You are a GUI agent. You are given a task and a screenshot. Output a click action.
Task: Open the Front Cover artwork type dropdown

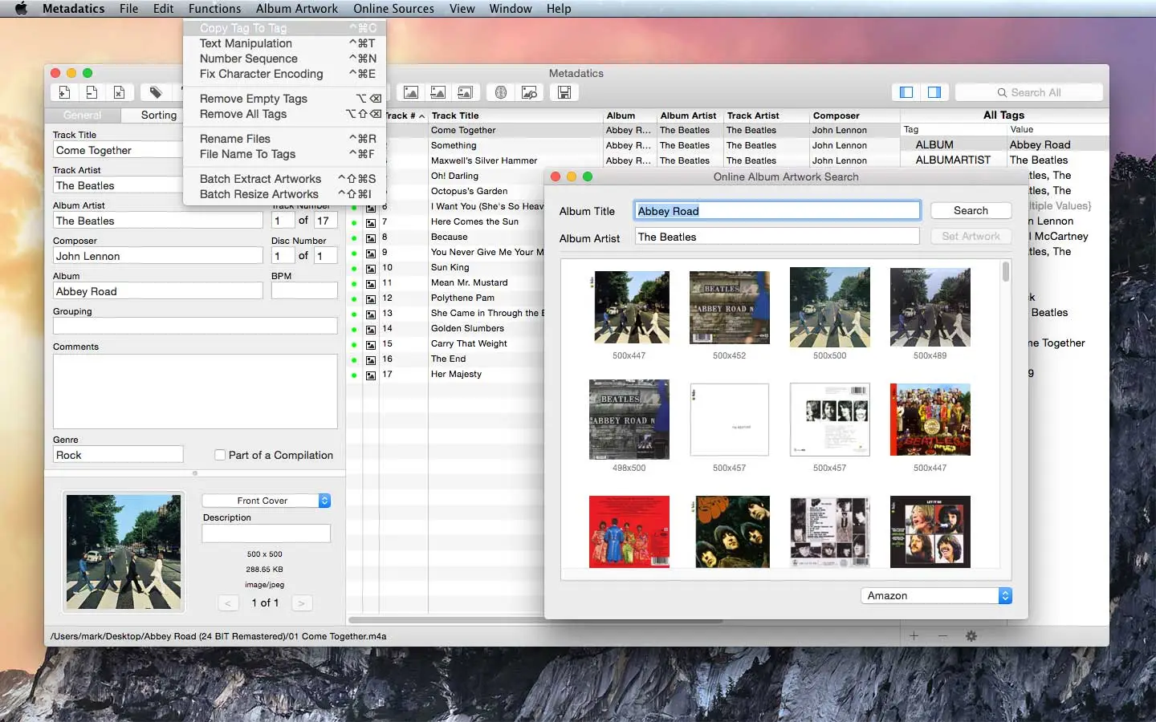267,501
